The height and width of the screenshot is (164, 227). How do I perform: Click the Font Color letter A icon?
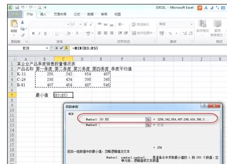[x=77, y=33]
